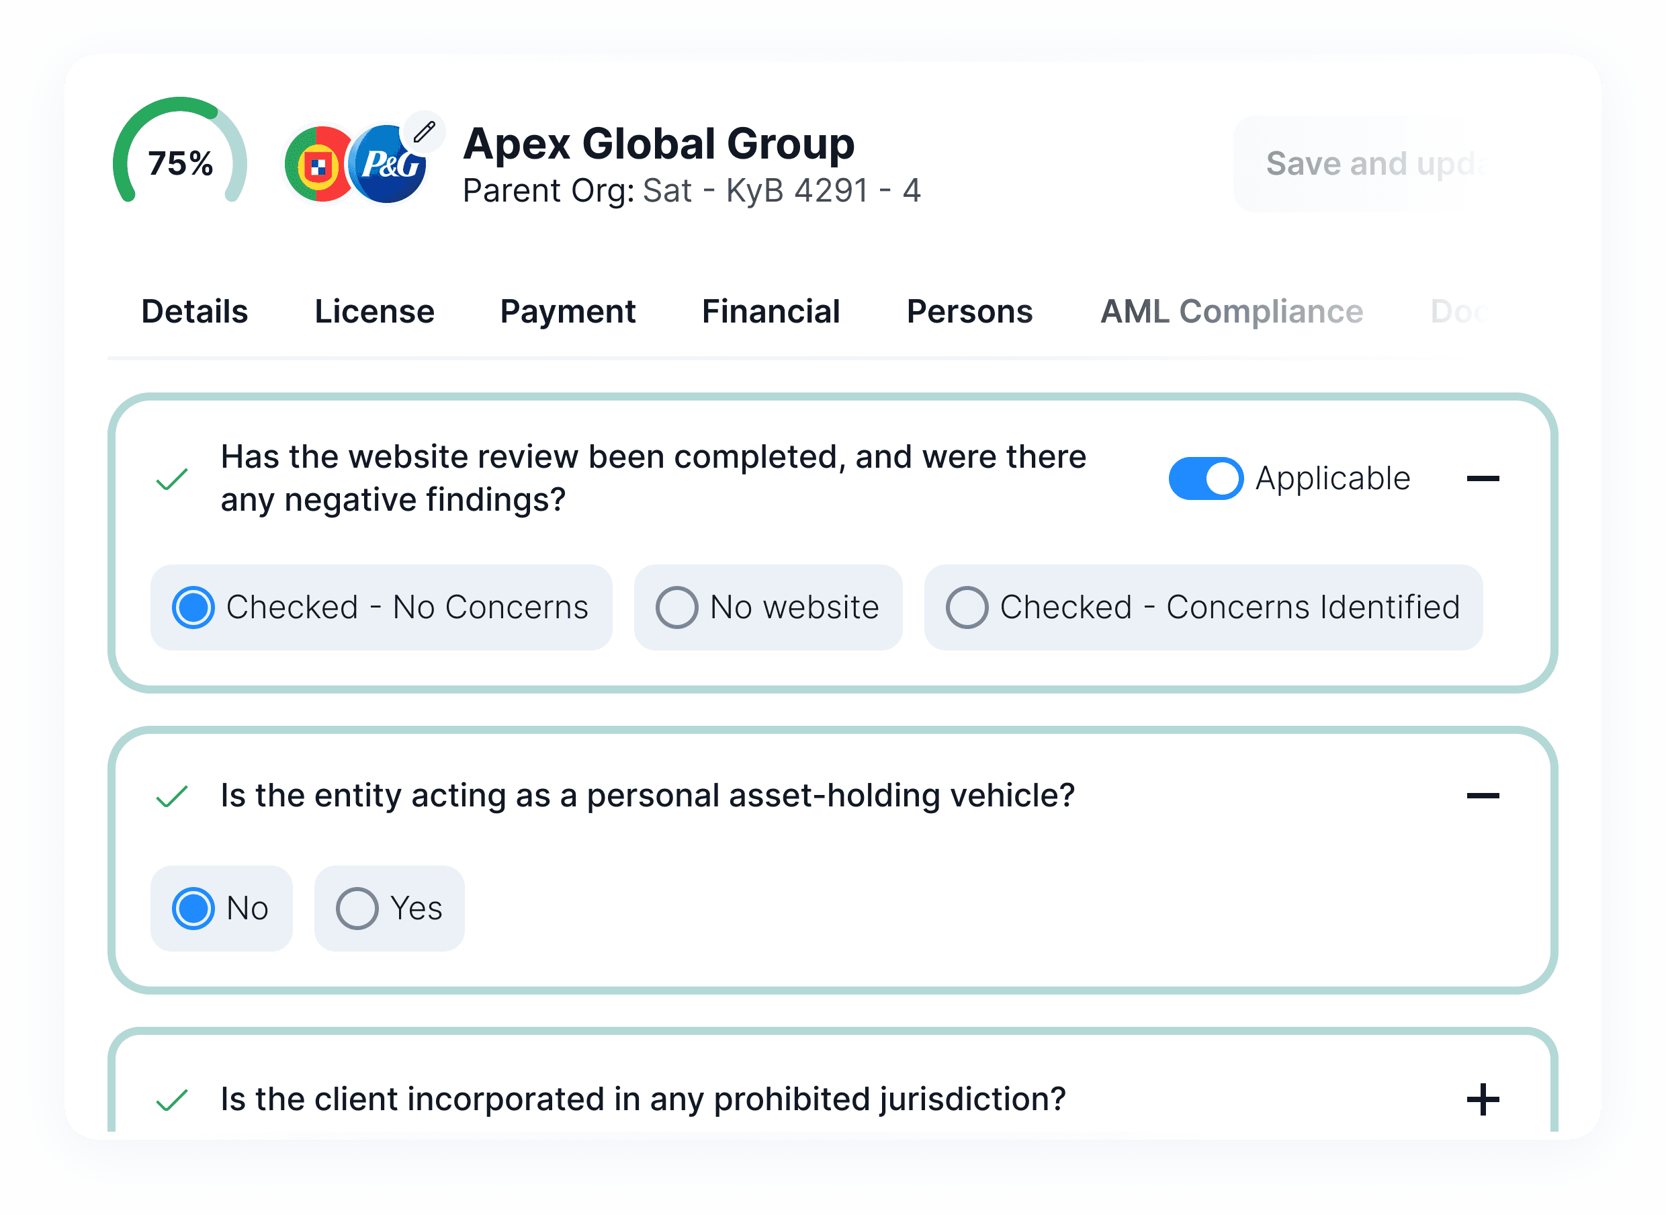The width and height of the screenshot is (1666, 1215).
Task: Disable the Applicable toggle switch
Action: click(x=1206, y=478)
